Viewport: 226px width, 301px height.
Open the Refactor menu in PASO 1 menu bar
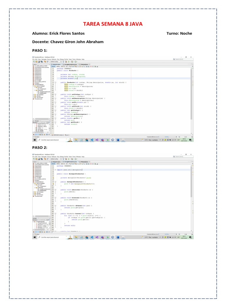pyautogui.click(x=54, y=59)
